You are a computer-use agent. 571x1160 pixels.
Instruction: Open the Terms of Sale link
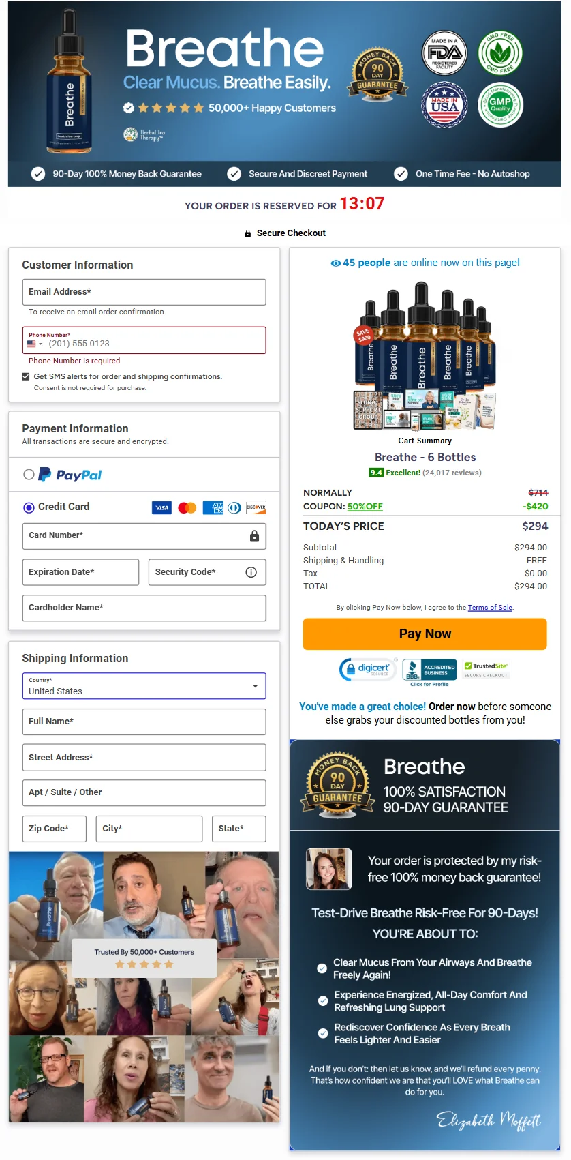click(x=490, y=608)
